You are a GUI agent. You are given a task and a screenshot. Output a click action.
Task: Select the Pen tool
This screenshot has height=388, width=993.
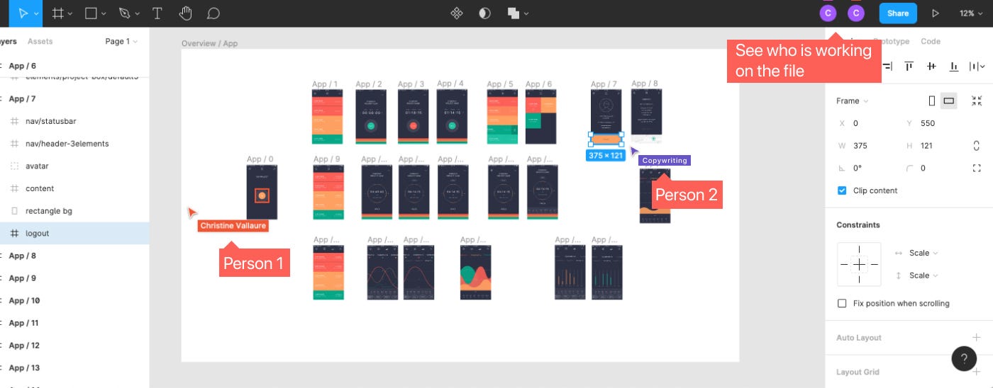(125, 13)
